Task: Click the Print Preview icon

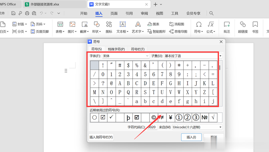Action: [x=34, y=13]
